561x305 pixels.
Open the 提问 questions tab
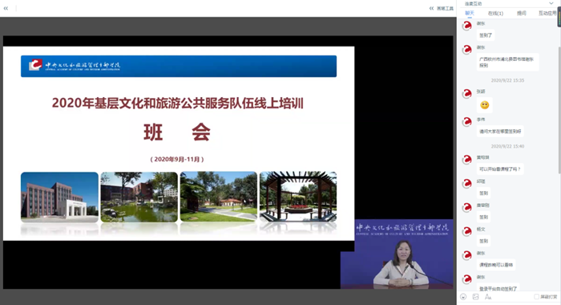pyautogui.click(x=522, y=14)
